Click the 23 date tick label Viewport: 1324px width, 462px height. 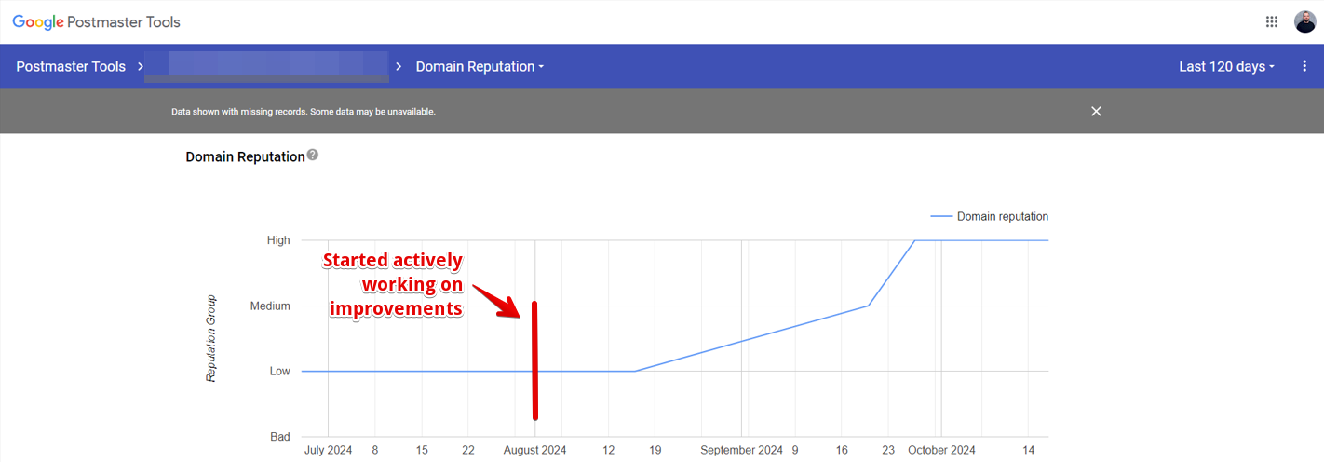coord(888,450)
